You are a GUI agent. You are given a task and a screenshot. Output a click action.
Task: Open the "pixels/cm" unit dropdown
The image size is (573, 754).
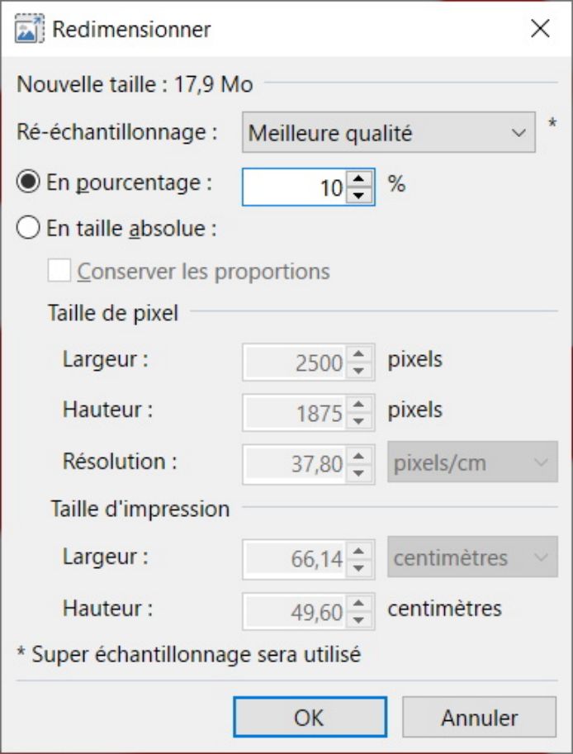point(471,462)
